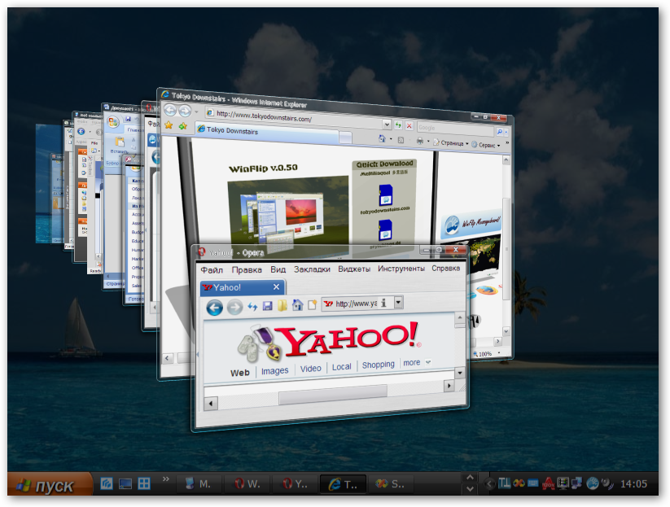Expand the IE address bar dropdown arrow
This screenshot has width=670, height=507.
[x=386, y=124]
